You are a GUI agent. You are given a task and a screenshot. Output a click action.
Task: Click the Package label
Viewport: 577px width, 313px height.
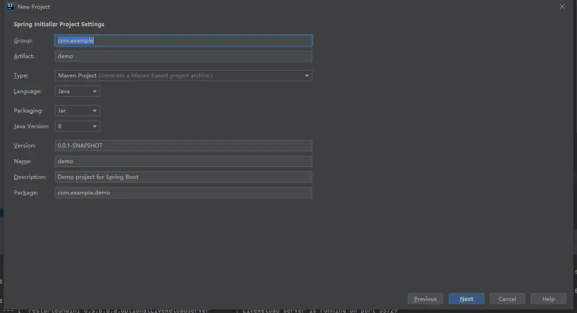[25, 193]
